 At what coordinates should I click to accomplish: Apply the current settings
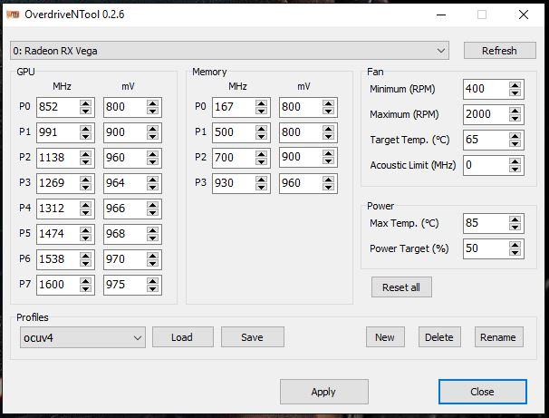[323, 392]
